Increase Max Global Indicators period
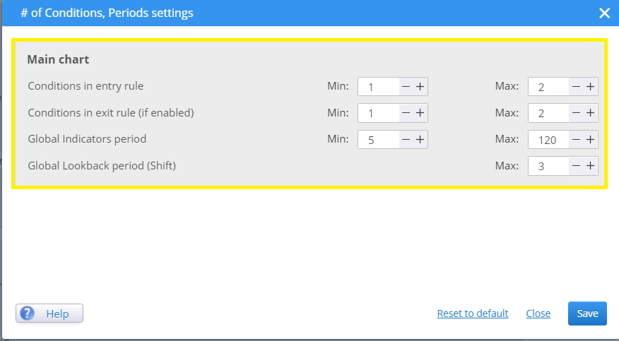Image resolution: width=619 pixels, height=341 pixels. (590, 140)
